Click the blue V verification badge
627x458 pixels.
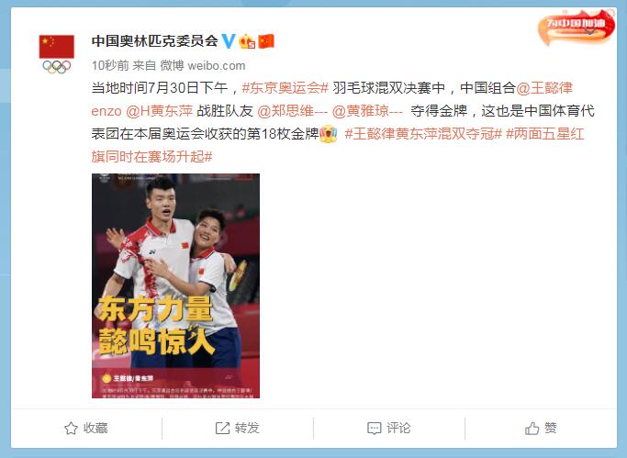click(229, 41)
